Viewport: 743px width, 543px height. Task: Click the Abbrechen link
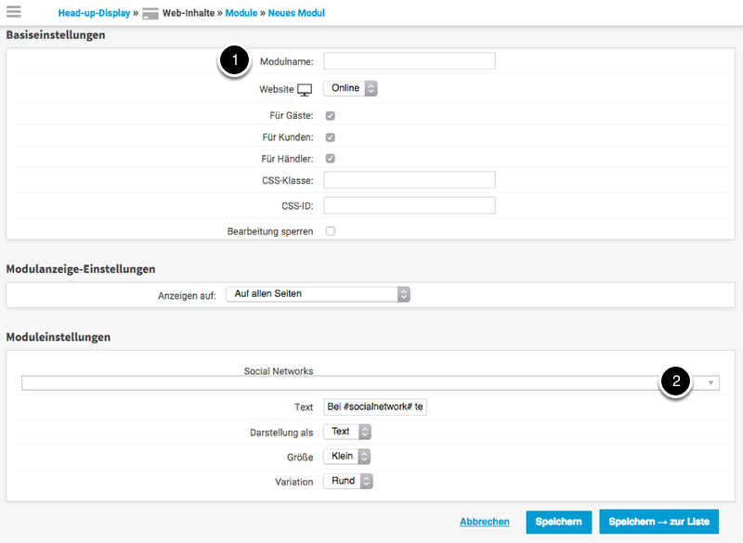tap(484, 522)
